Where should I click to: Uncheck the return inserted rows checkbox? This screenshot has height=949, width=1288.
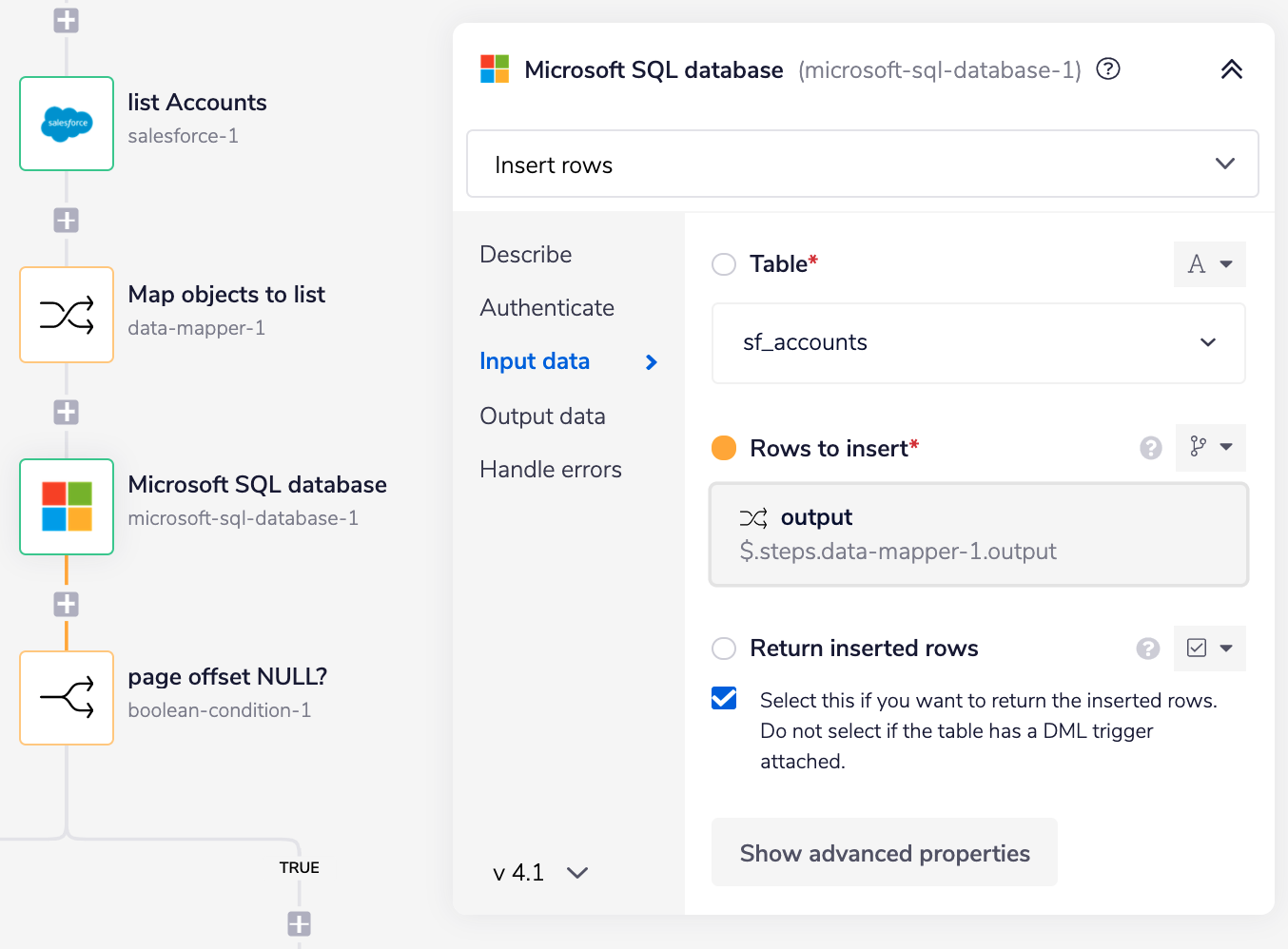724,699
